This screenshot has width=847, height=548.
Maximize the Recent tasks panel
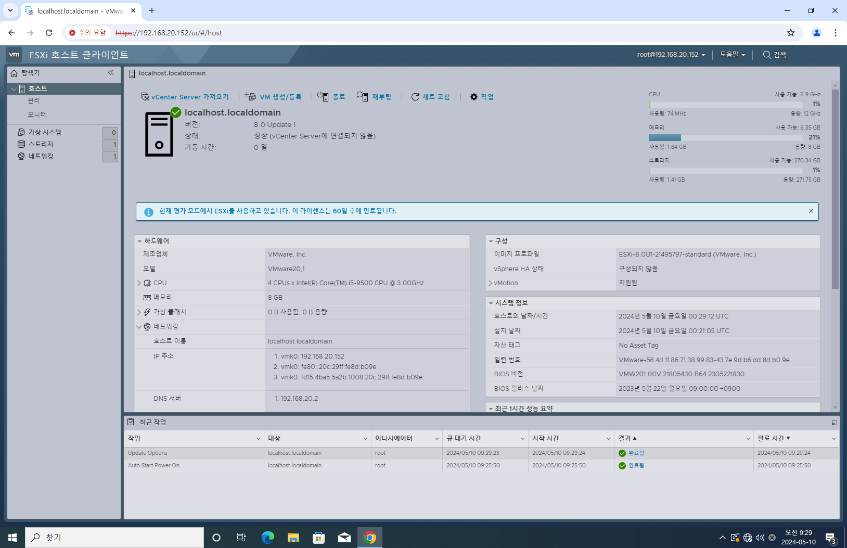pos(835,423)
